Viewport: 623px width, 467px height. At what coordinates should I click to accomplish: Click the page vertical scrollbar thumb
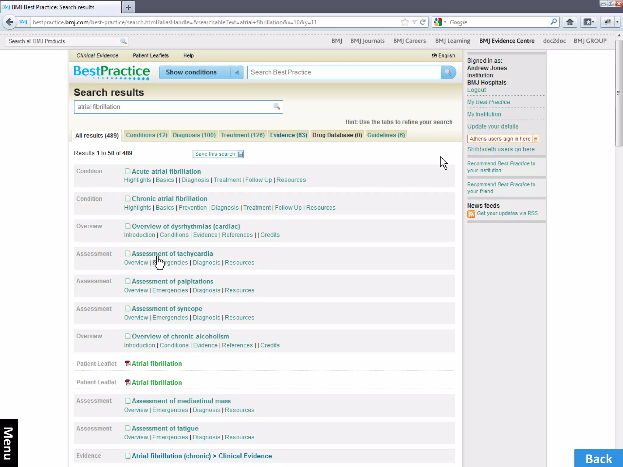pos(618,93)
